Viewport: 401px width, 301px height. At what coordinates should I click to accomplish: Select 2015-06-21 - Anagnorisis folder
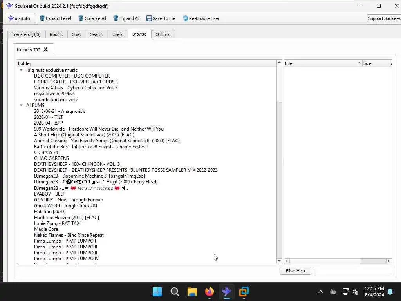60,111
